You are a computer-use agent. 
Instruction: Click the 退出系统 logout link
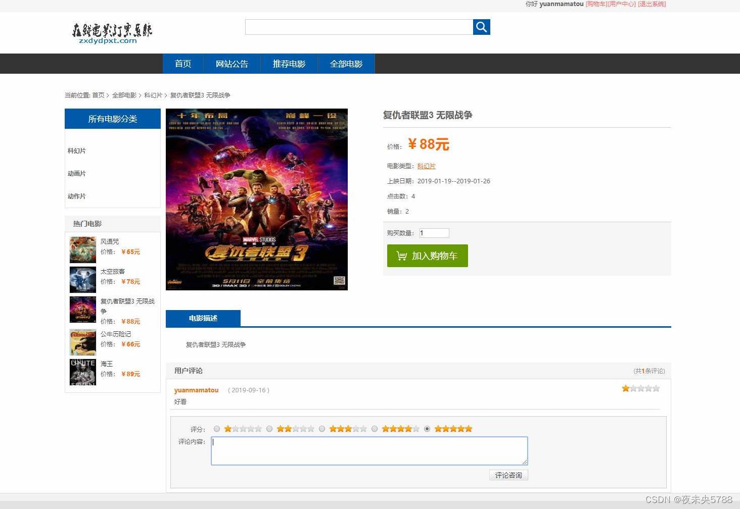pyautogui.click(x=652, y=4)
